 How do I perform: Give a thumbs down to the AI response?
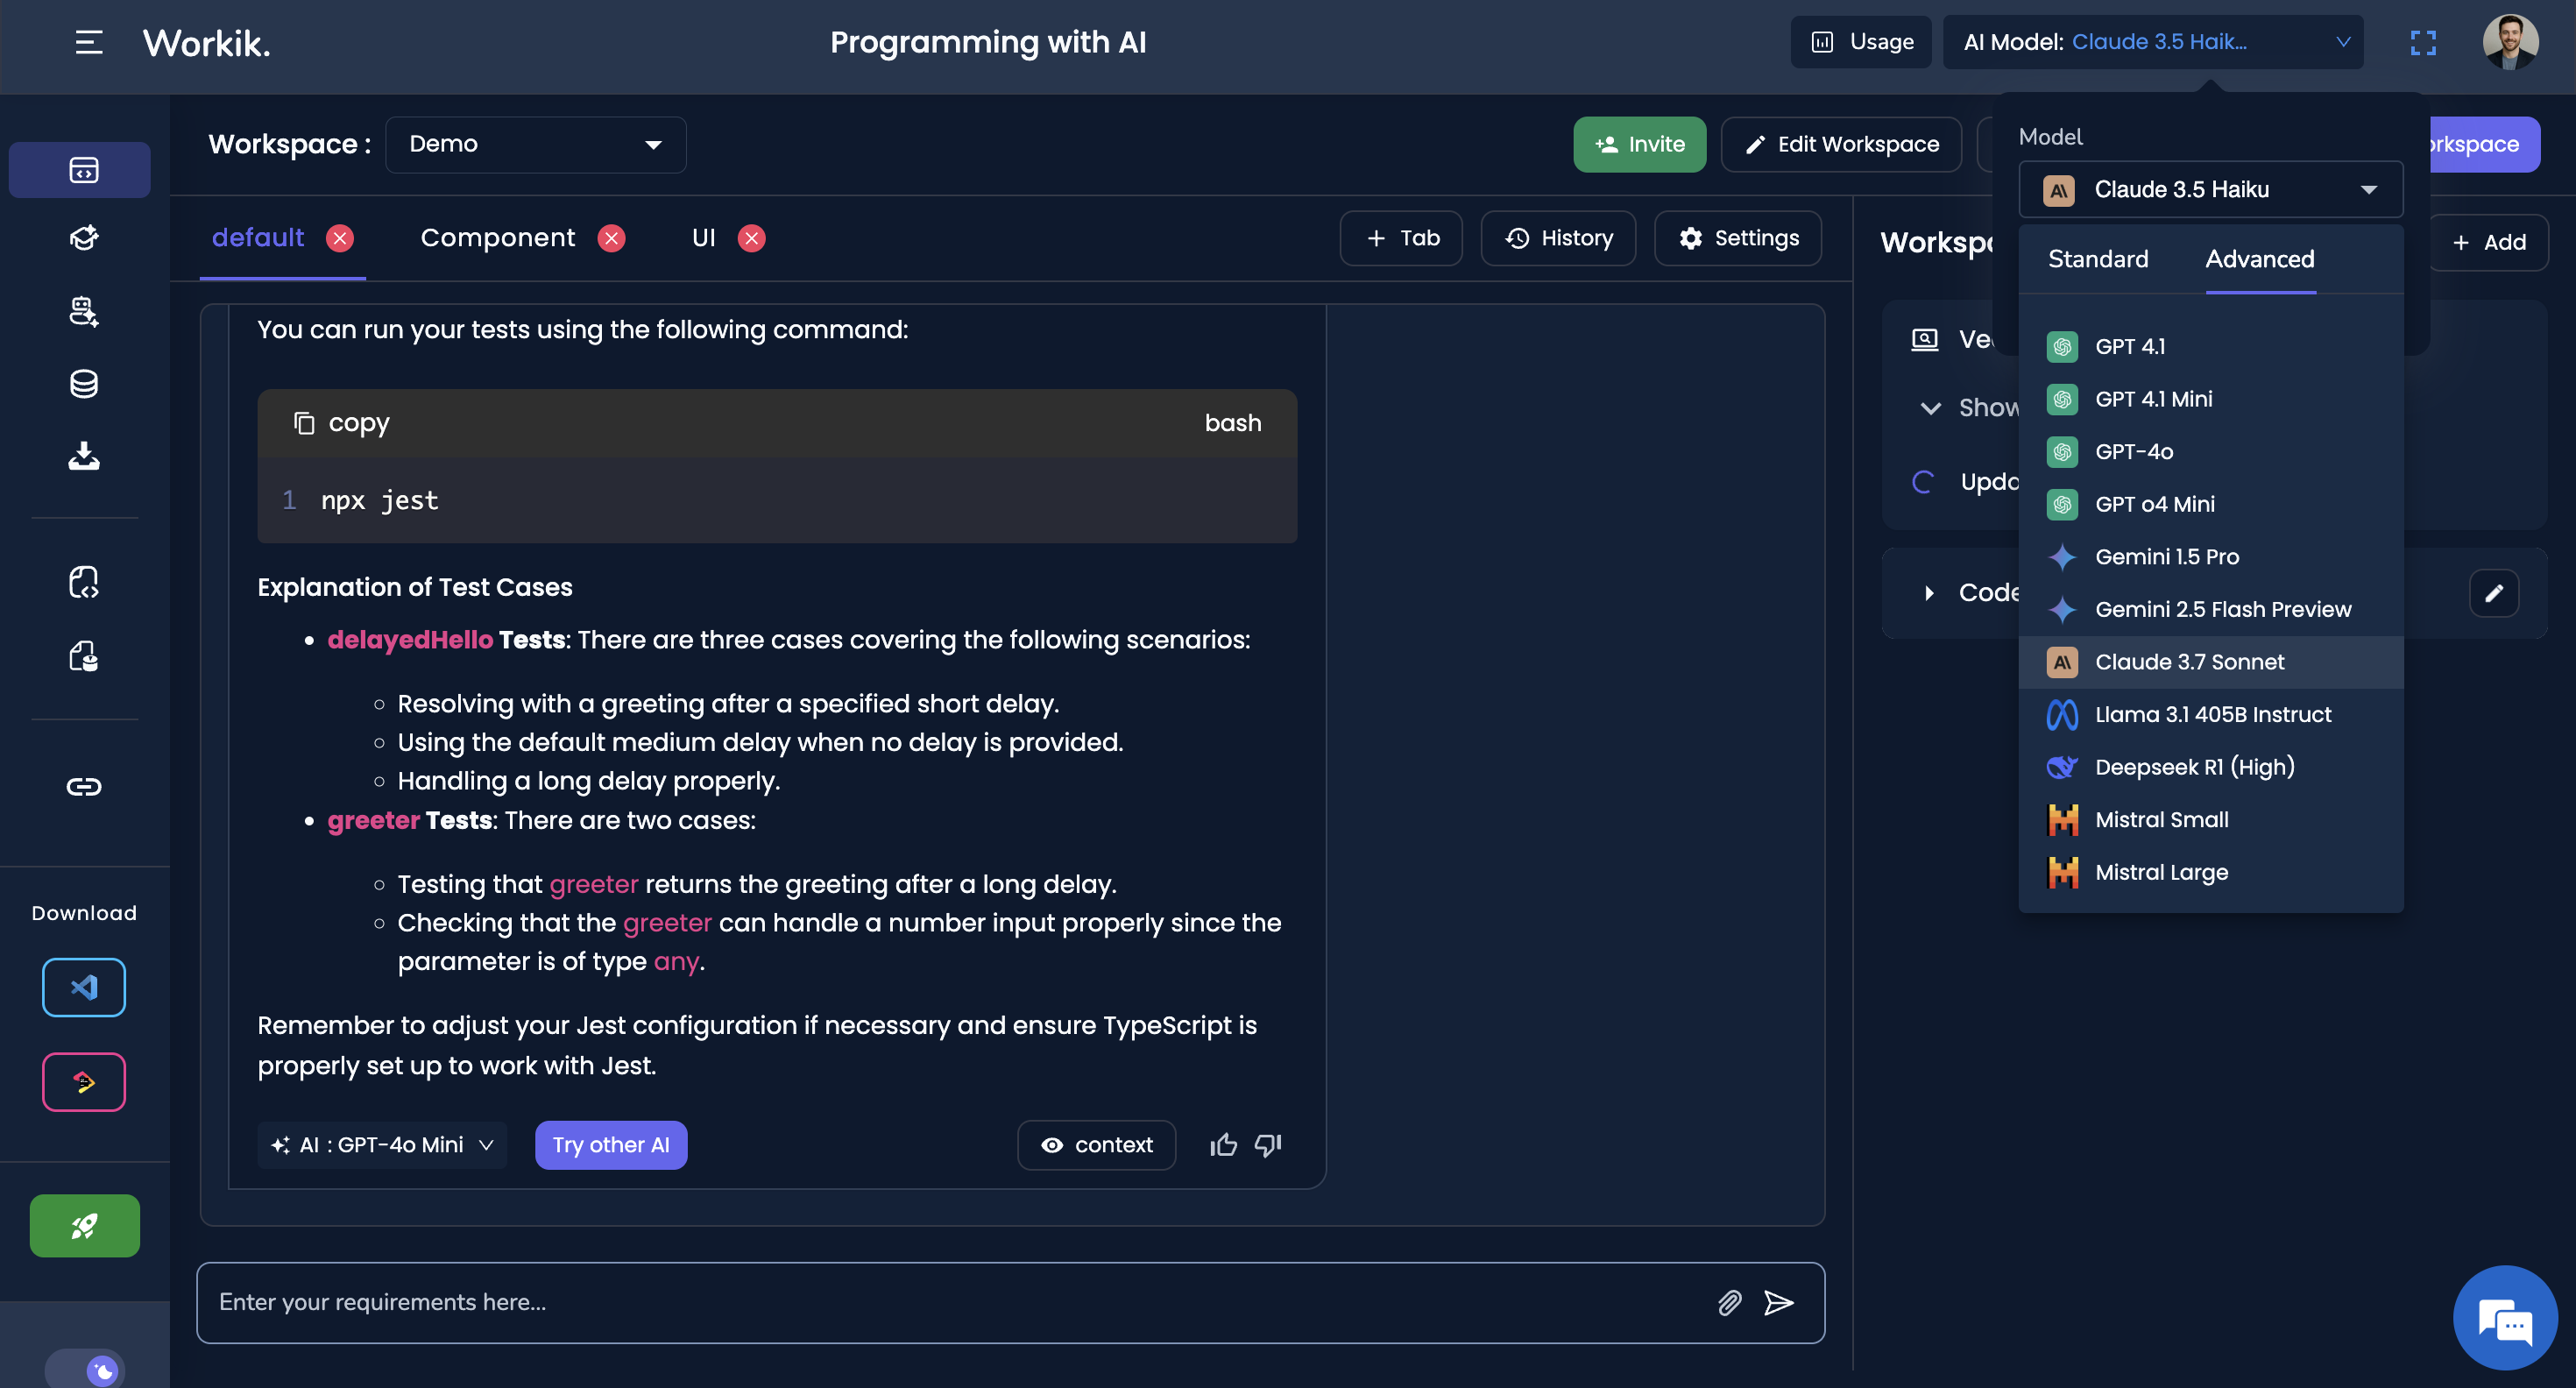[x=1268, y=1145]
